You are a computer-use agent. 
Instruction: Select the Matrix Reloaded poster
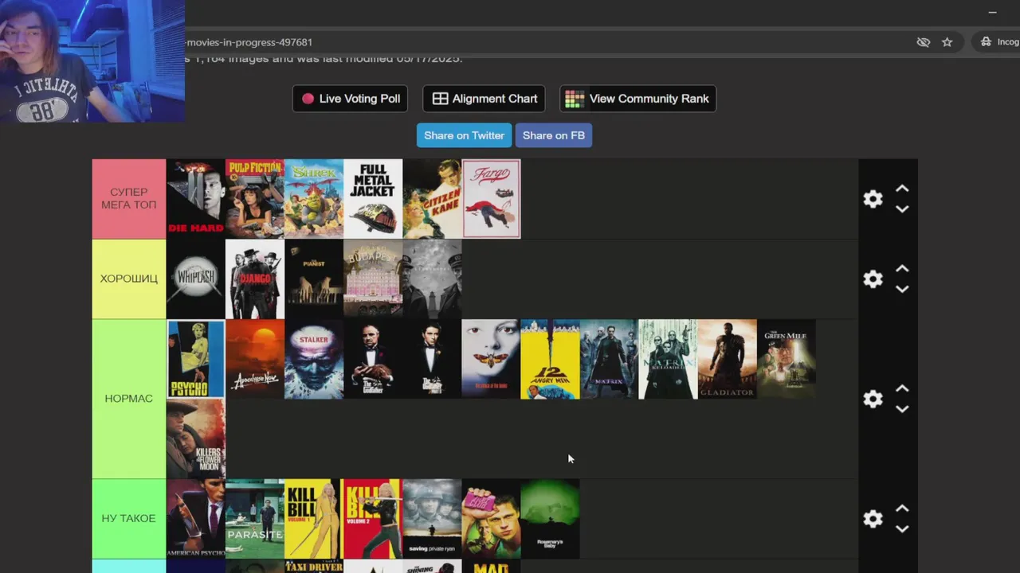668,359
